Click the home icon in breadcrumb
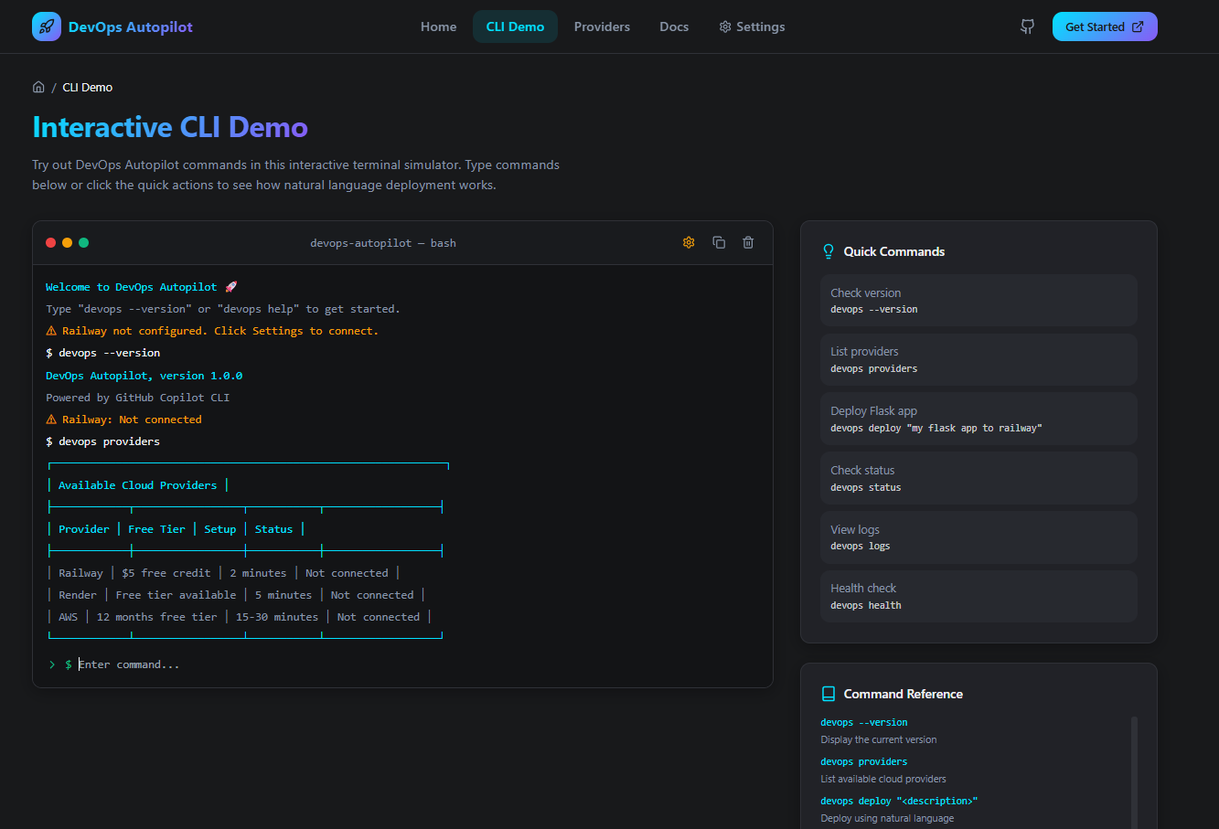 click(x=38, y=87)
